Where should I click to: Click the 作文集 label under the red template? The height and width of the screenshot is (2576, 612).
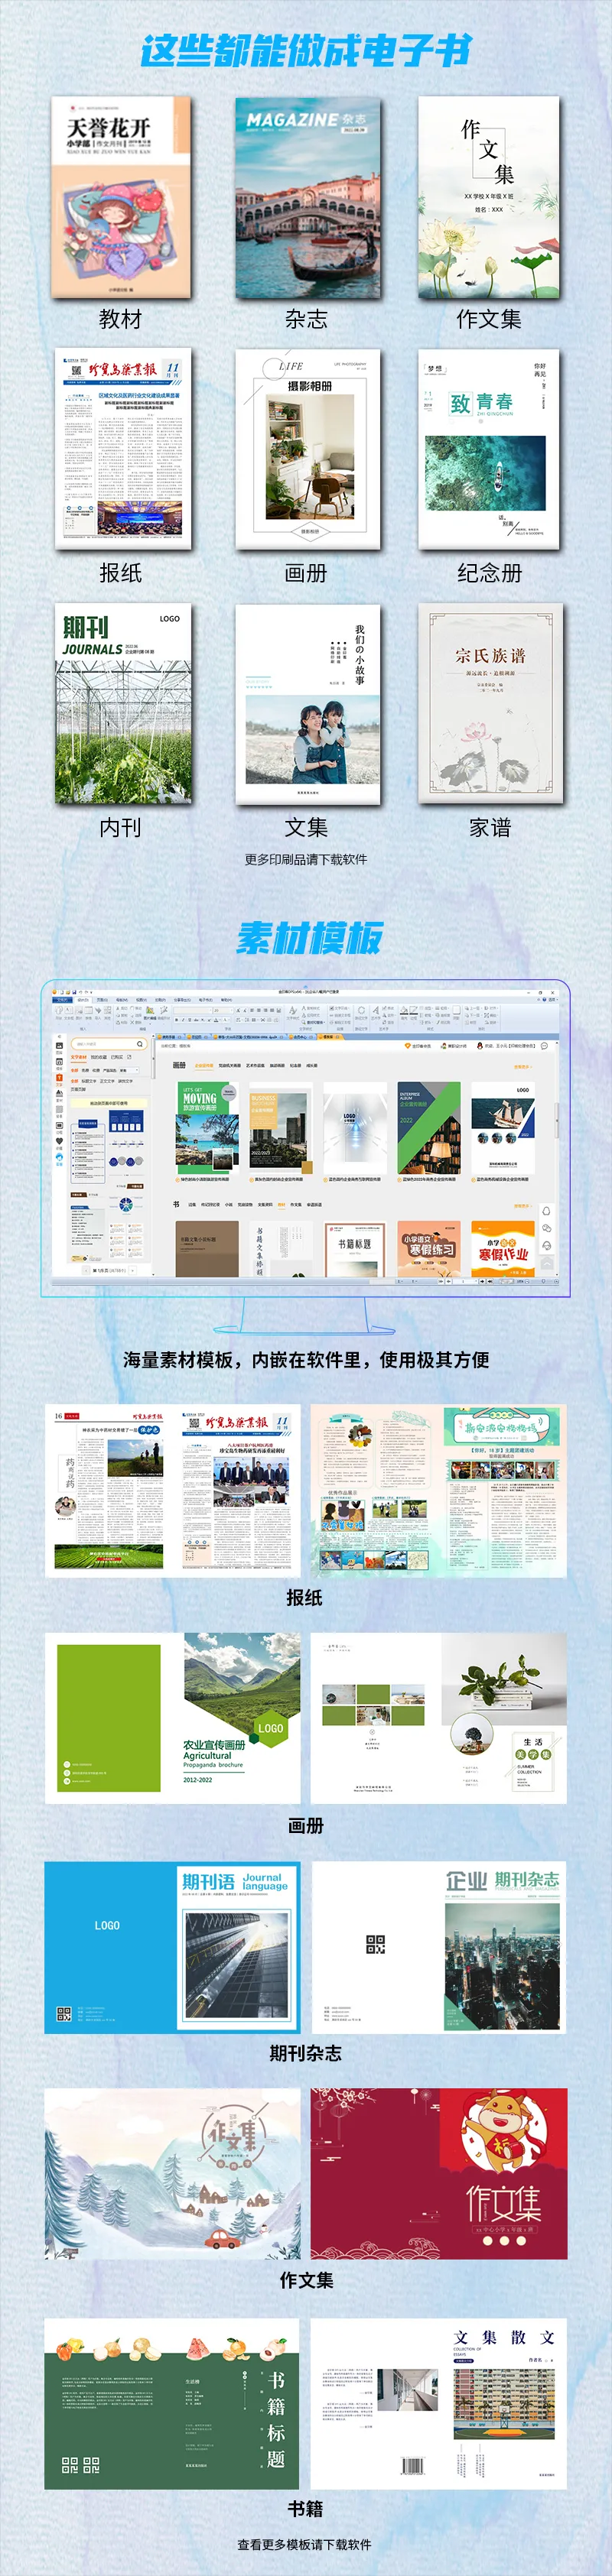[x=306, y=2280]
